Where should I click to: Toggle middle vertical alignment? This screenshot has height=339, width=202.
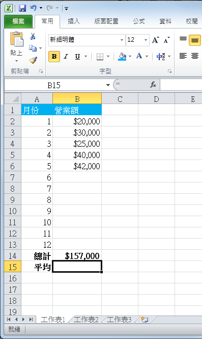coord(195,40)
